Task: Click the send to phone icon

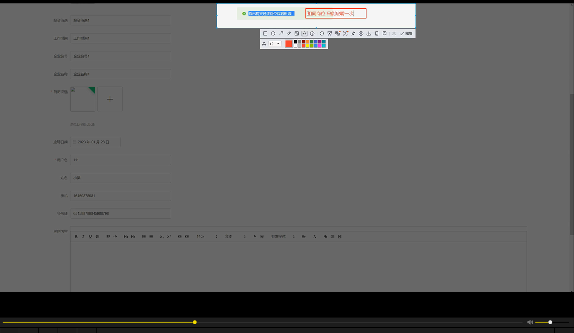Action: [377, 34]
